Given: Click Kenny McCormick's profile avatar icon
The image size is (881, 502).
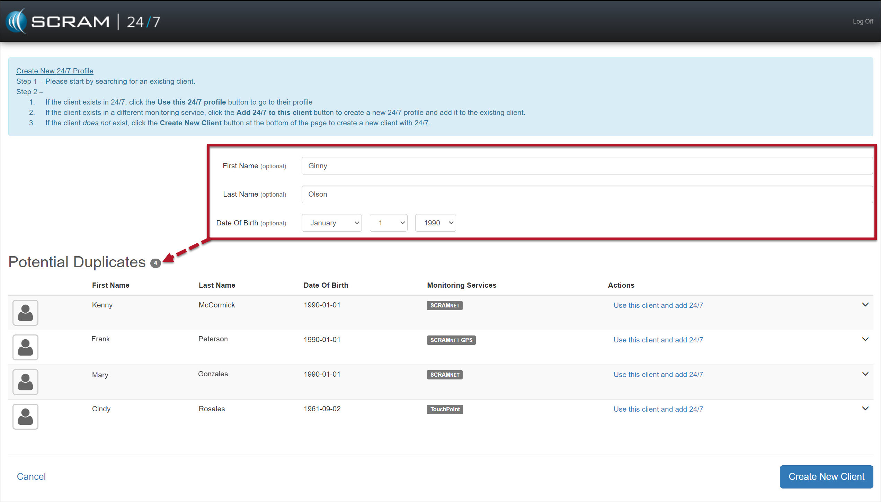Looking at the screenshot, I should click(x=25, y=313).
